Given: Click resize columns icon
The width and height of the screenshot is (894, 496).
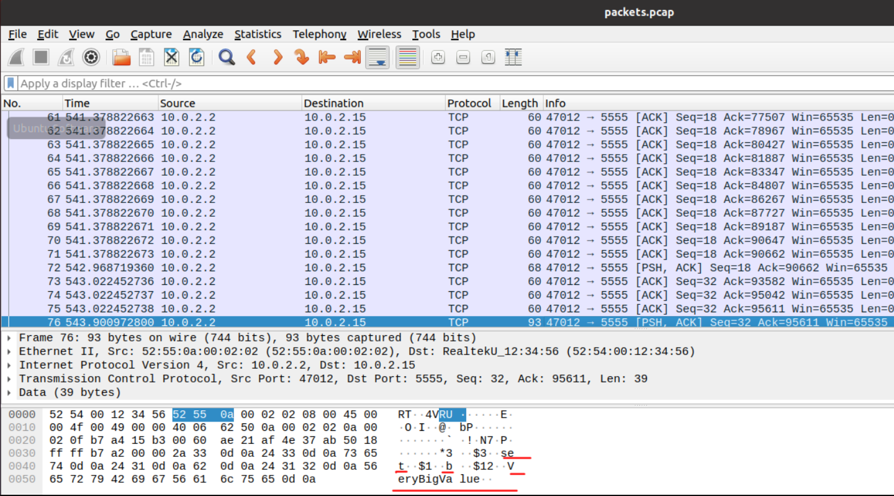Looking at the screenshot, I should (x=513, y=58).
